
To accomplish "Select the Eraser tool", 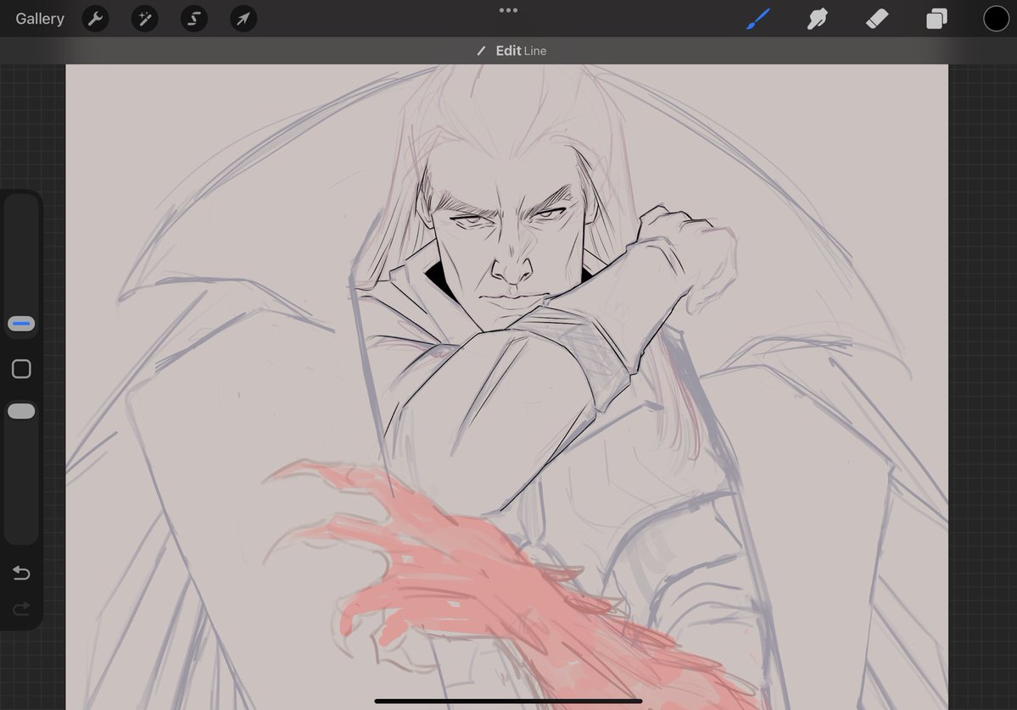I will click(x=877, y=18).
